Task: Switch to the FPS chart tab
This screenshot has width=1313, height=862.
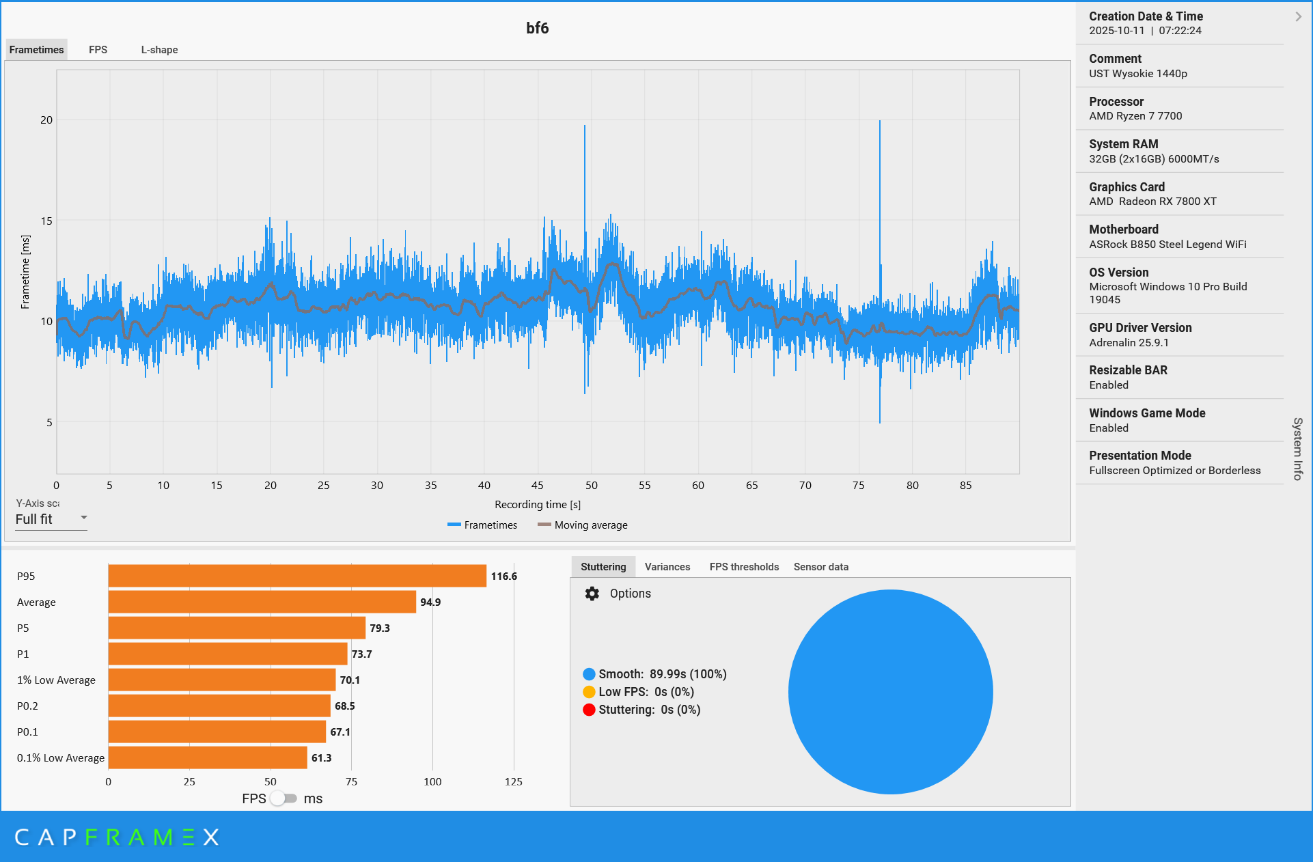Action: [98, 50]
